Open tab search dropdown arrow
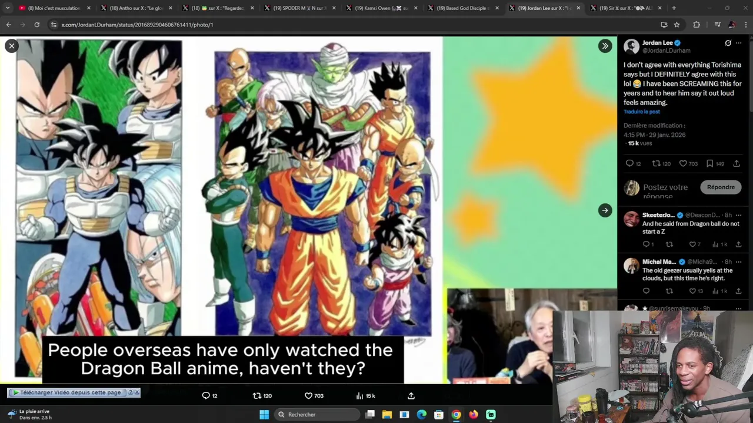 (7, 8)
